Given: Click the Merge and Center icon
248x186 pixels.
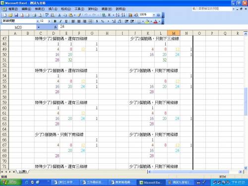Looking at the screenshot, I should click(x=90, y=21).
